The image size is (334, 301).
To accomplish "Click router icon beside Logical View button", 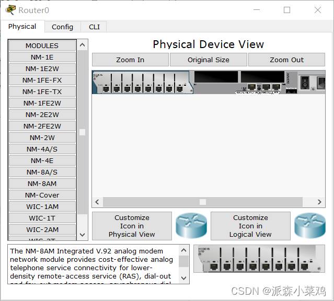I will (310, 226).
